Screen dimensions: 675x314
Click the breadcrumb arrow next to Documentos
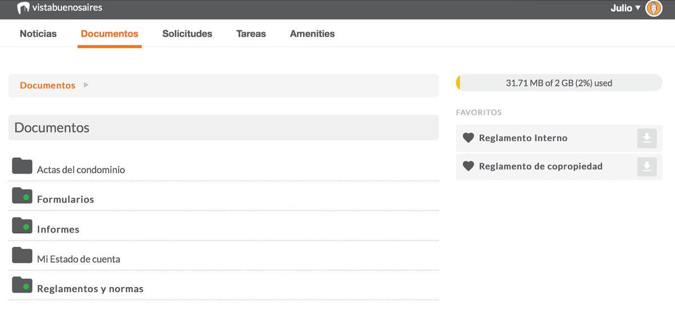coord(86,85)
